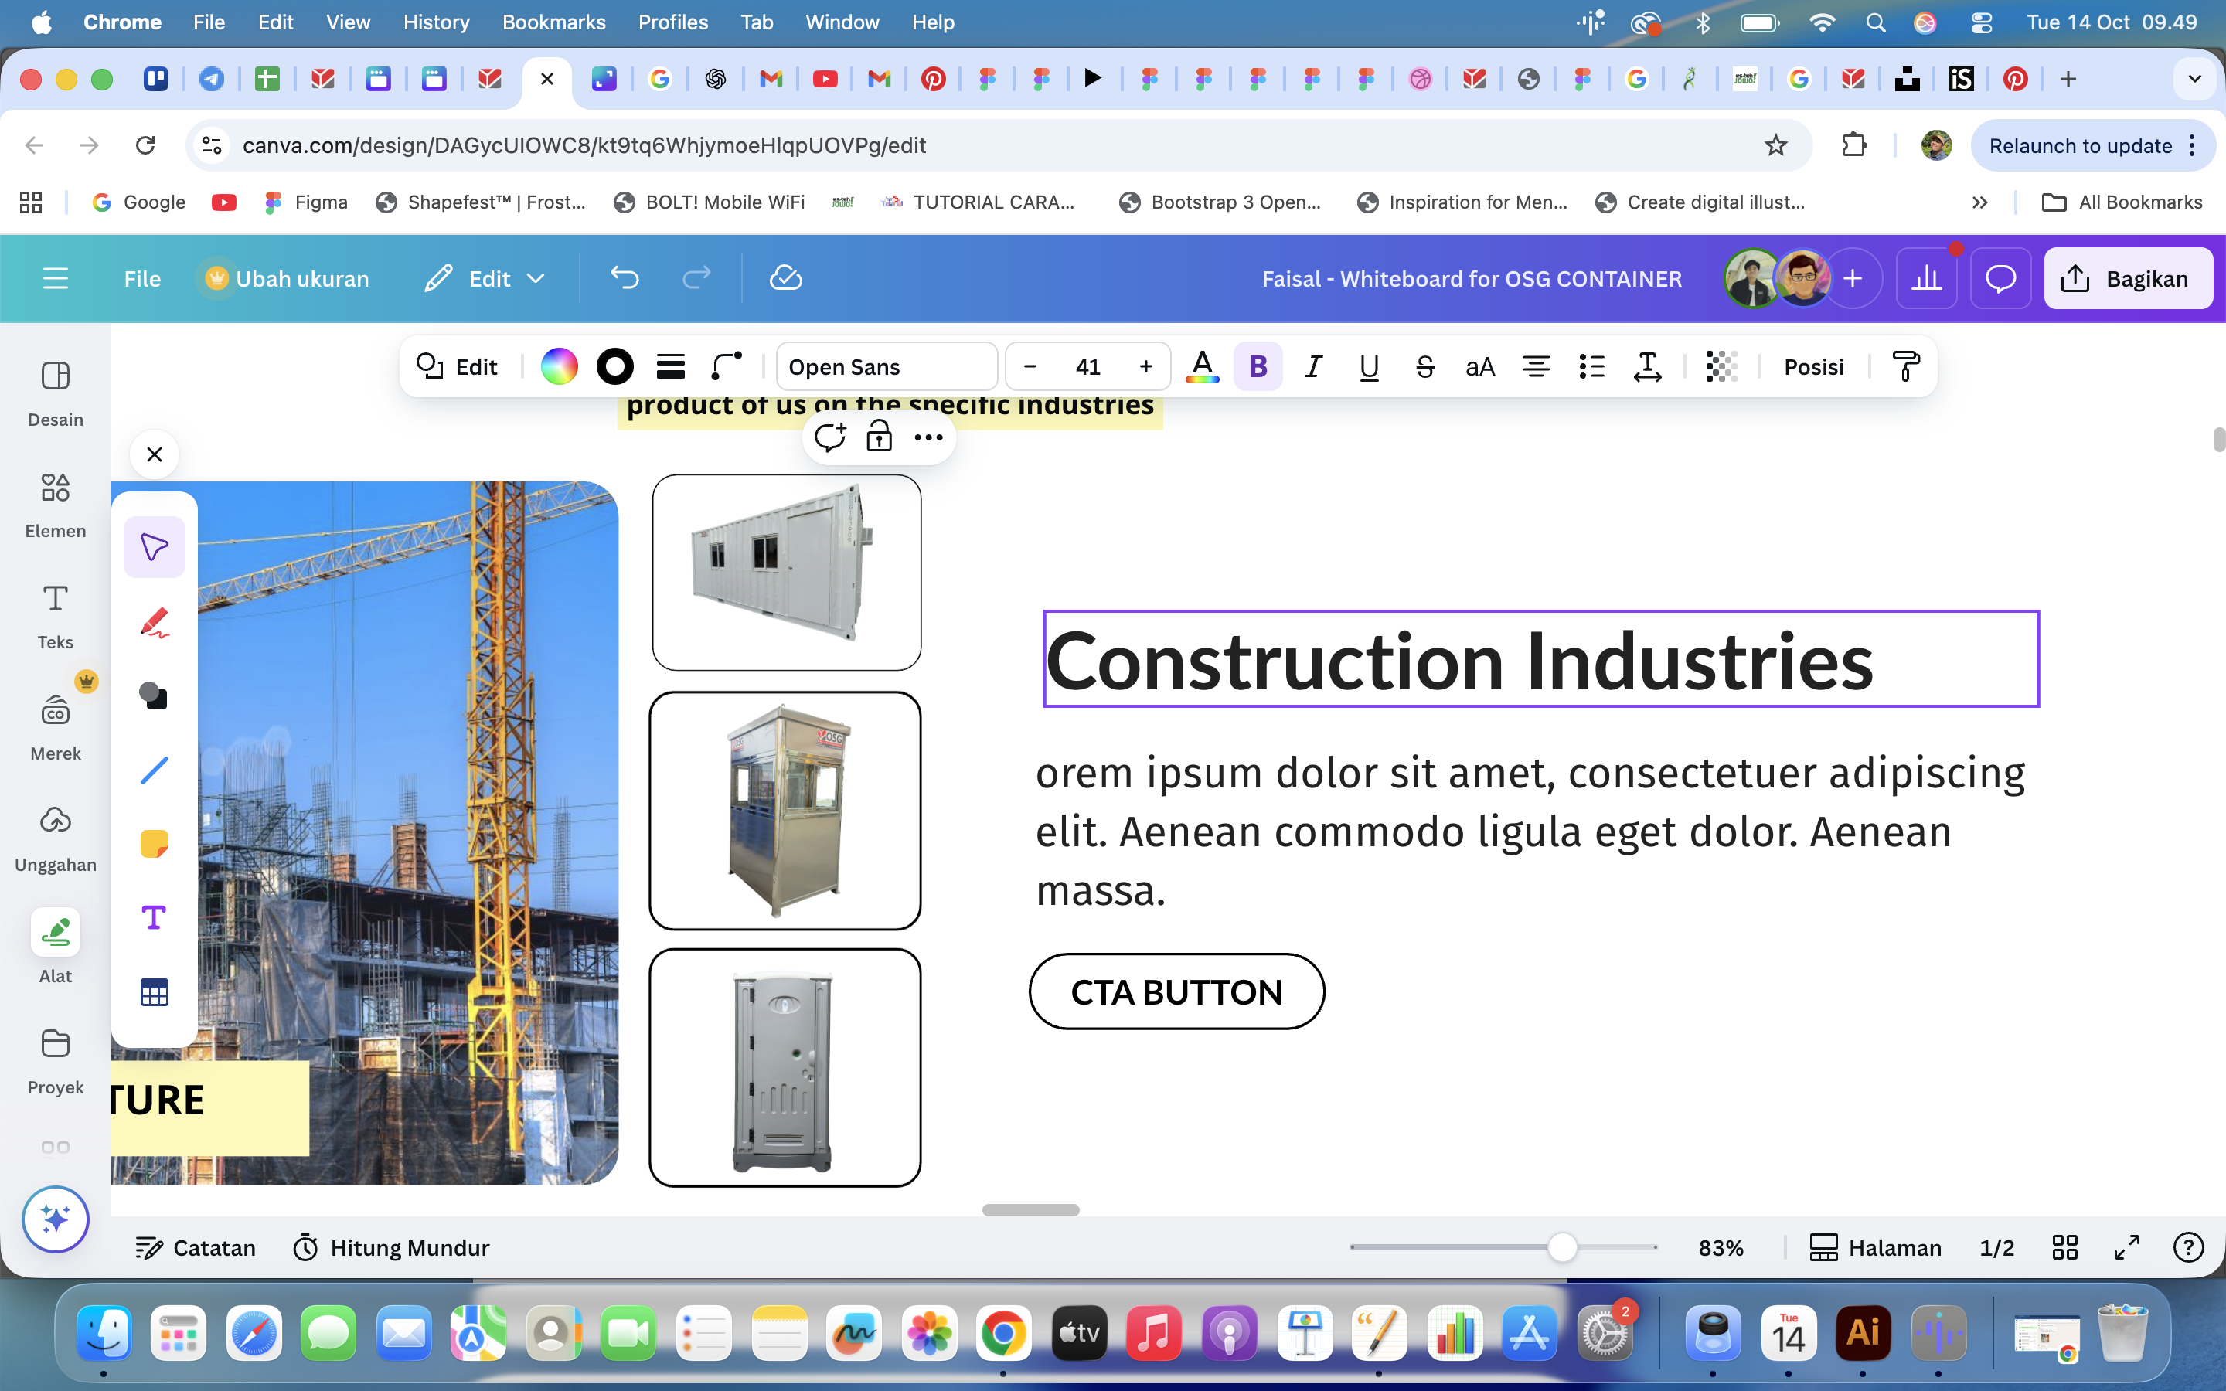Screen dimensions: 2226x1391
Task: Open the Unggahan uploads panel
Action: (x=55, y=837)
